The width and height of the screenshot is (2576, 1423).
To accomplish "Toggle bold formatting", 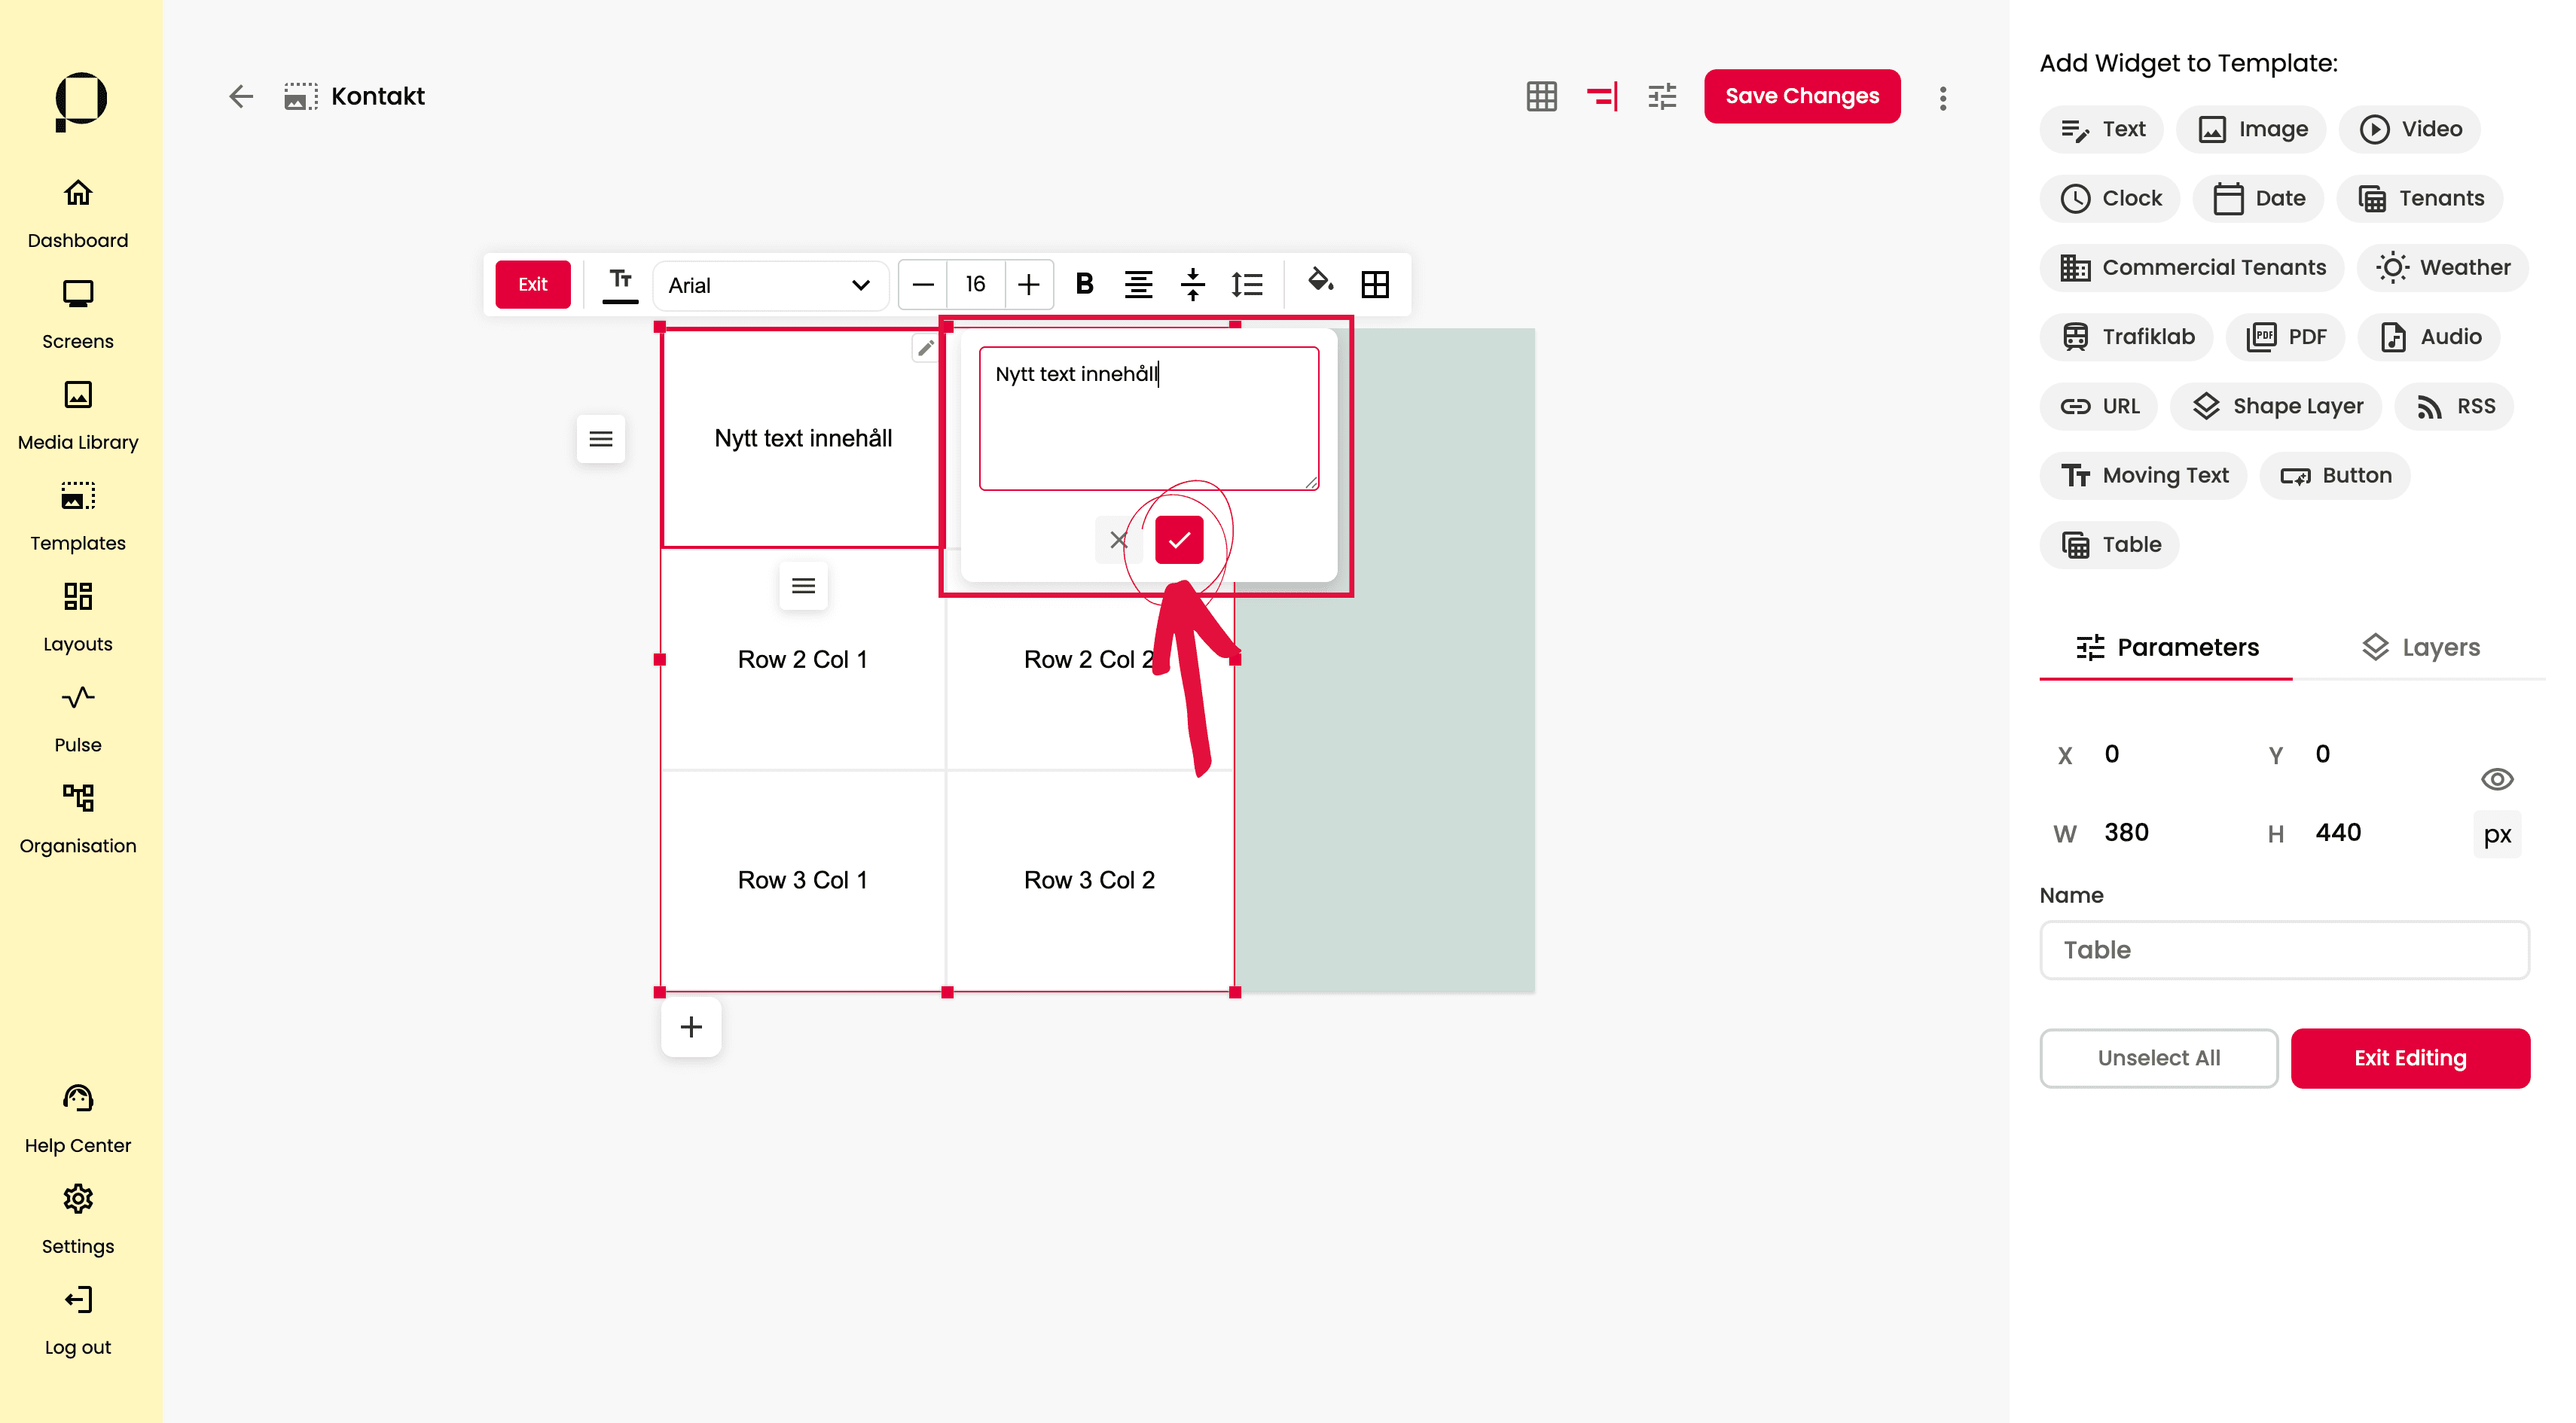I will [1084, 284].
